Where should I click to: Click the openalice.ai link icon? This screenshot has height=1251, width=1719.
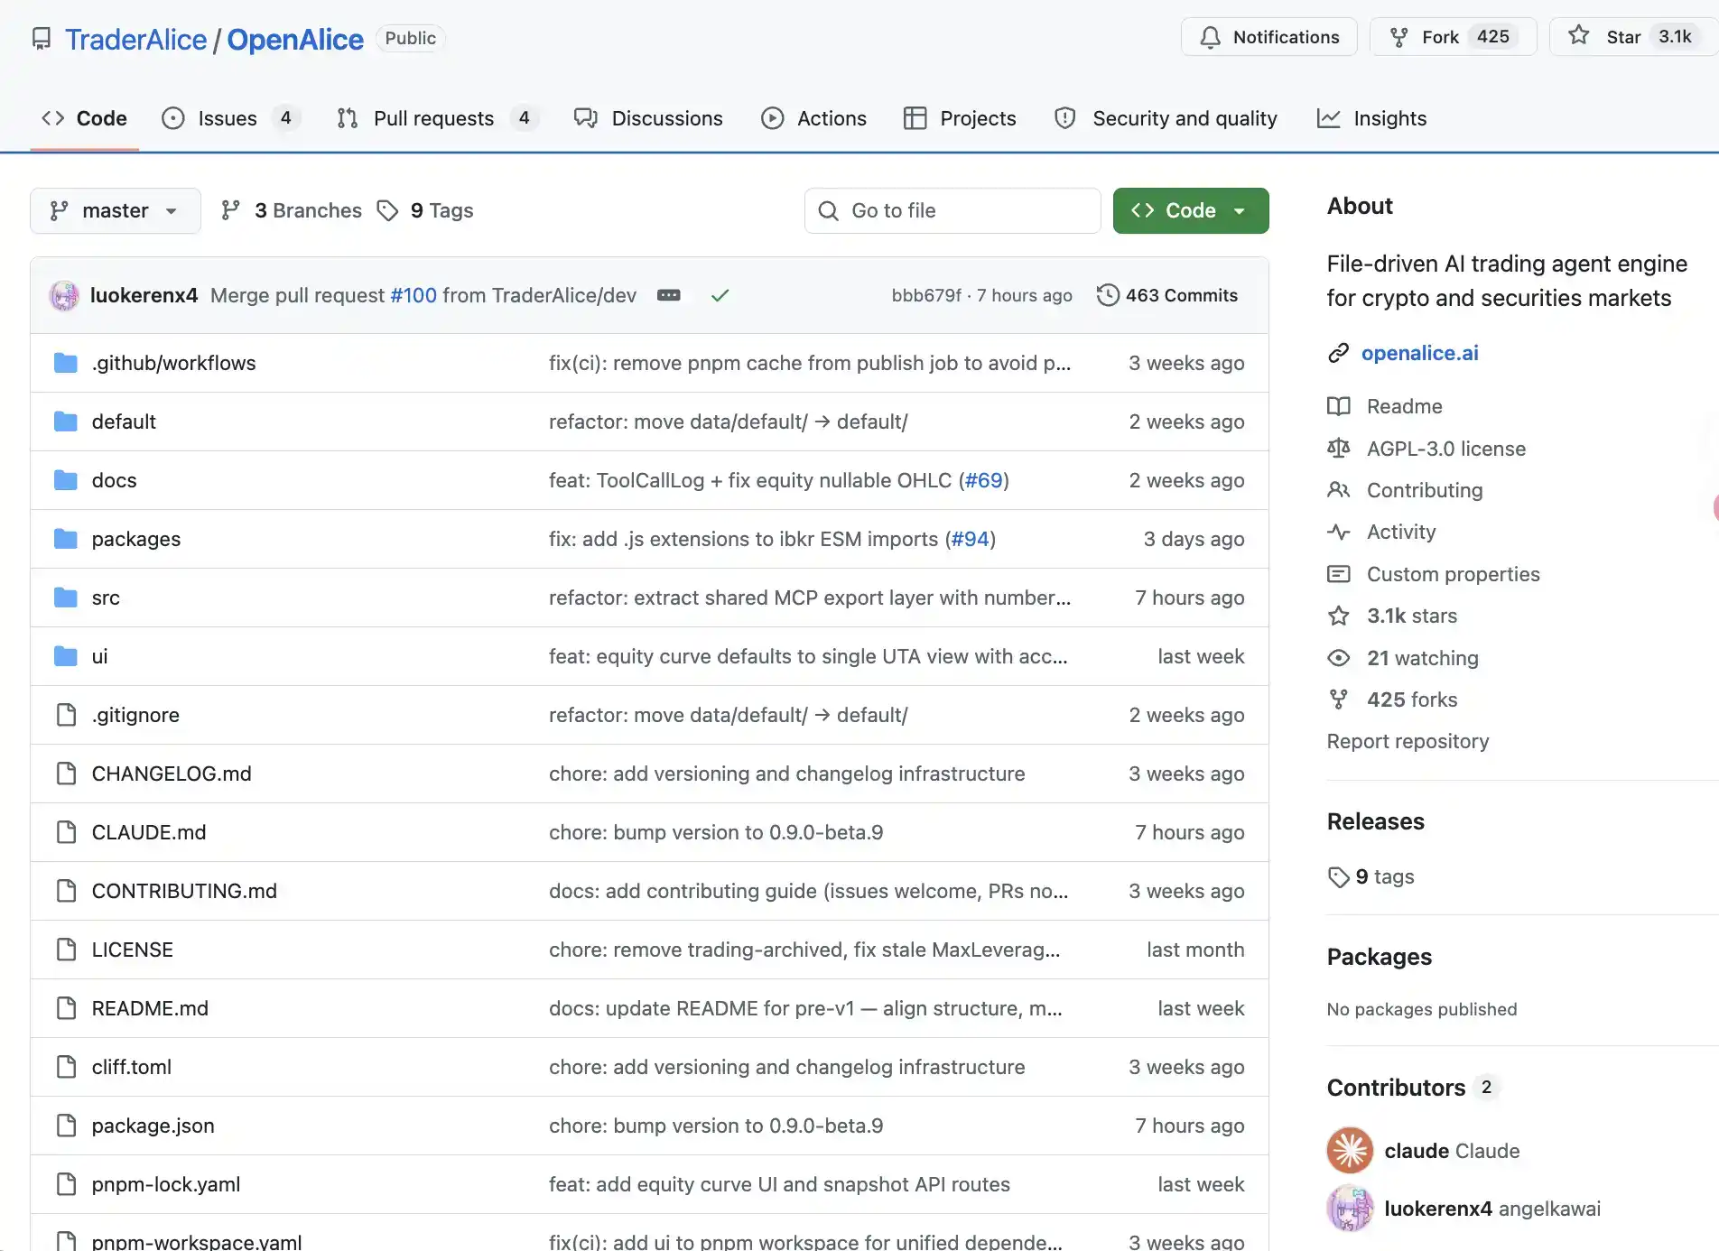tap(1338, 353)
